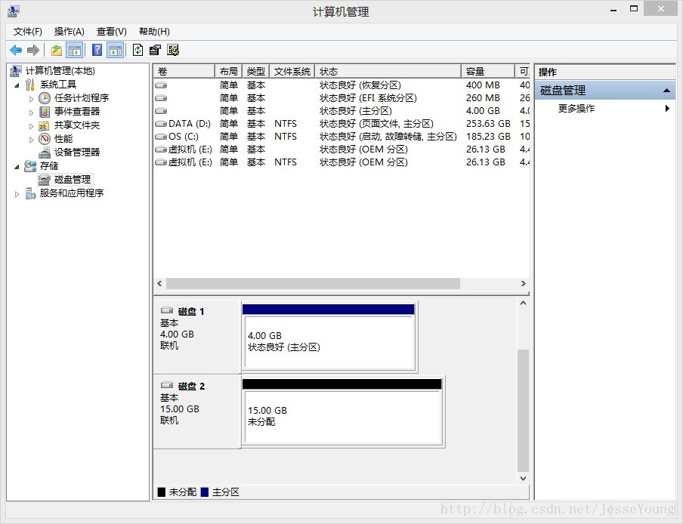This screenshot has width=683, height=524.
Task: Select the 260 MB EFI 系统分区 row
Action: pos(341,98)
